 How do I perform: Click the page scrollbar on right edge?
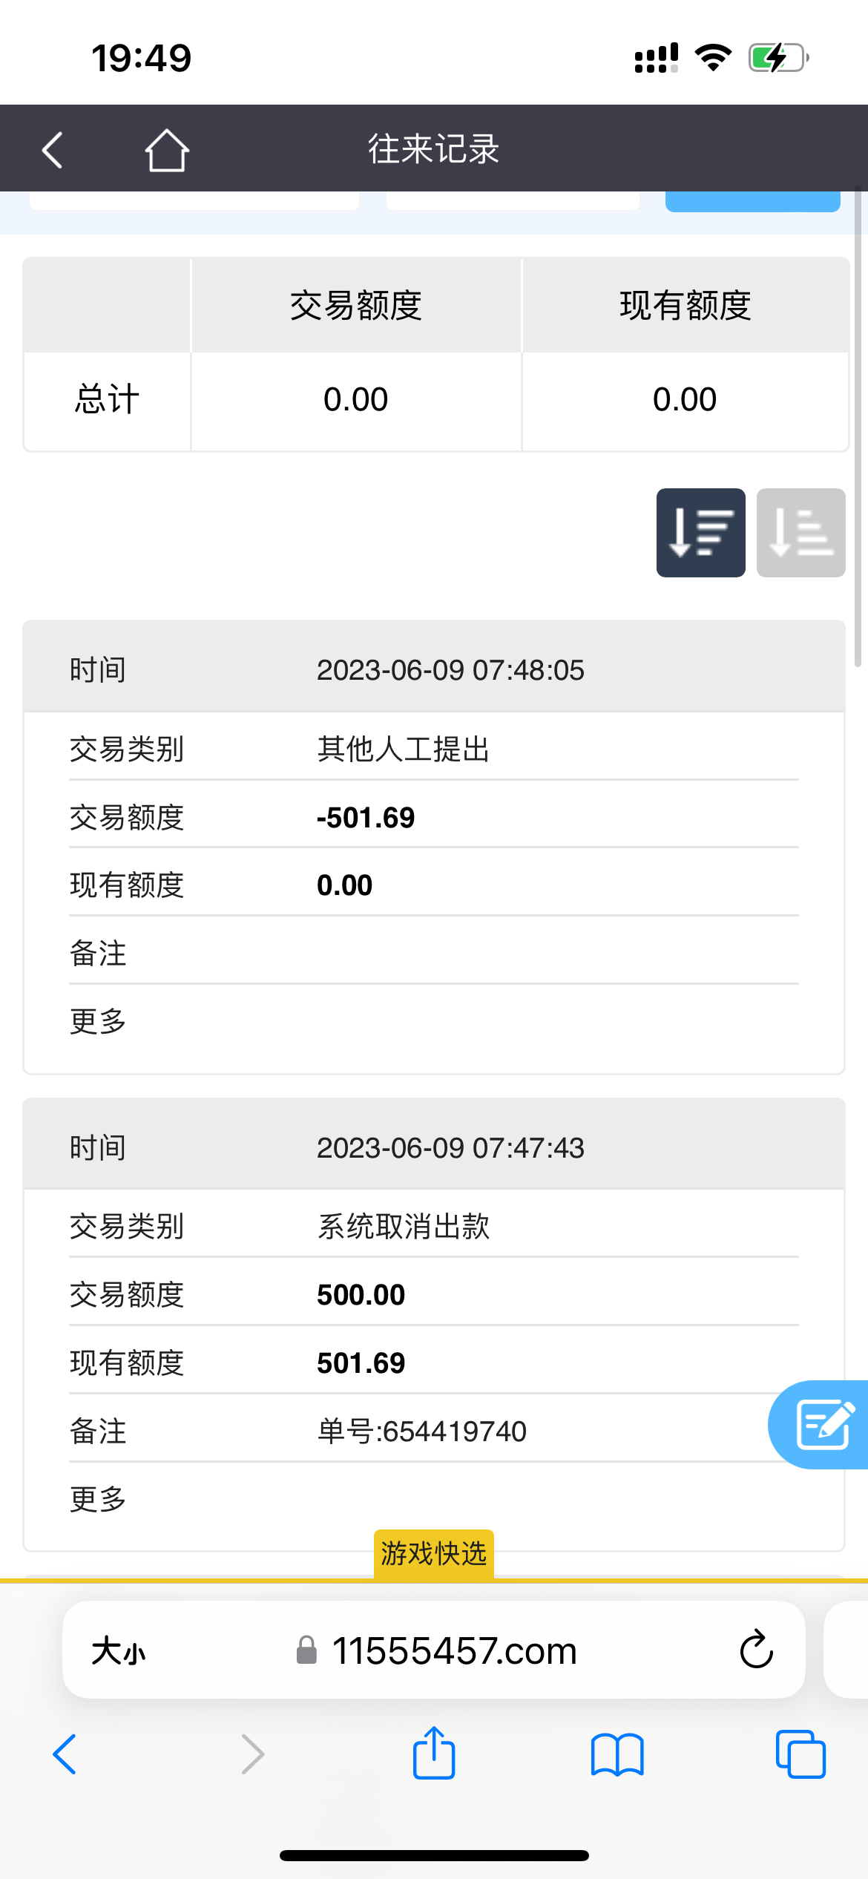click(x=858, y=427)
